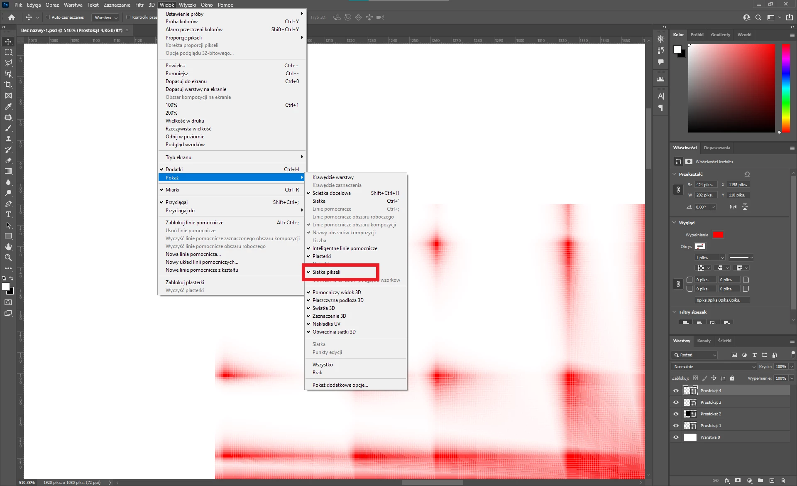Click the W width field 424 piks.
This screenshot has width=797, height=486.
coord(706,185)
